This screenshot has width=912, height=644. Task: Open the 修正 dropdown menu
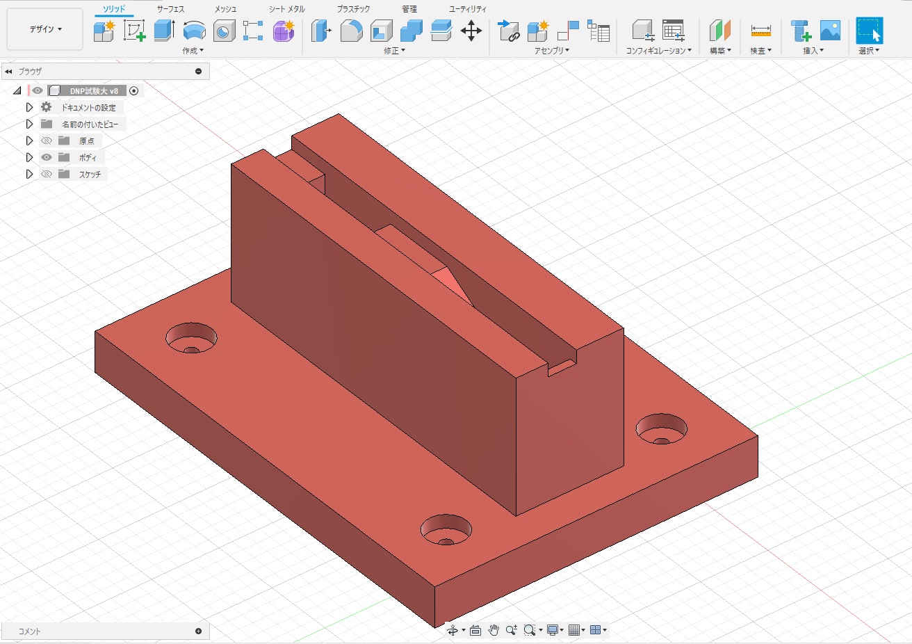(x=394, y=51)
